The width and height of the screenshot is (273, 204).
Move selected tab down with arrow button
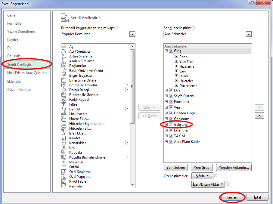click(259, 116)
